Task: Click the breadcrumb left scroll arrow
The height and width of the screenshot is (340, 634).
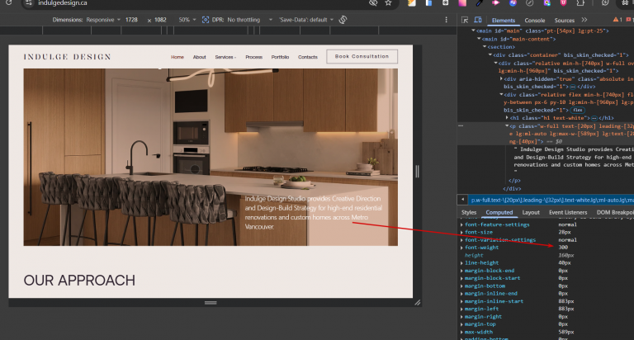Action: [x=462, y=200]
